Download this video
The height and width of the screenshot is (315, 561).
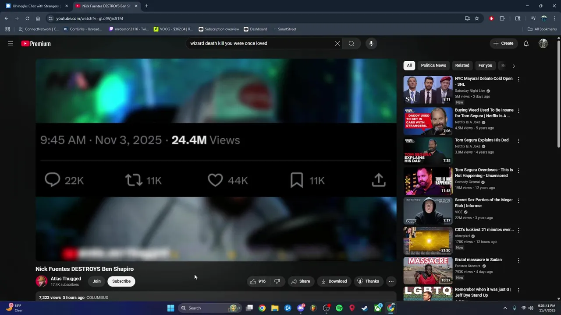pos(334,281)
